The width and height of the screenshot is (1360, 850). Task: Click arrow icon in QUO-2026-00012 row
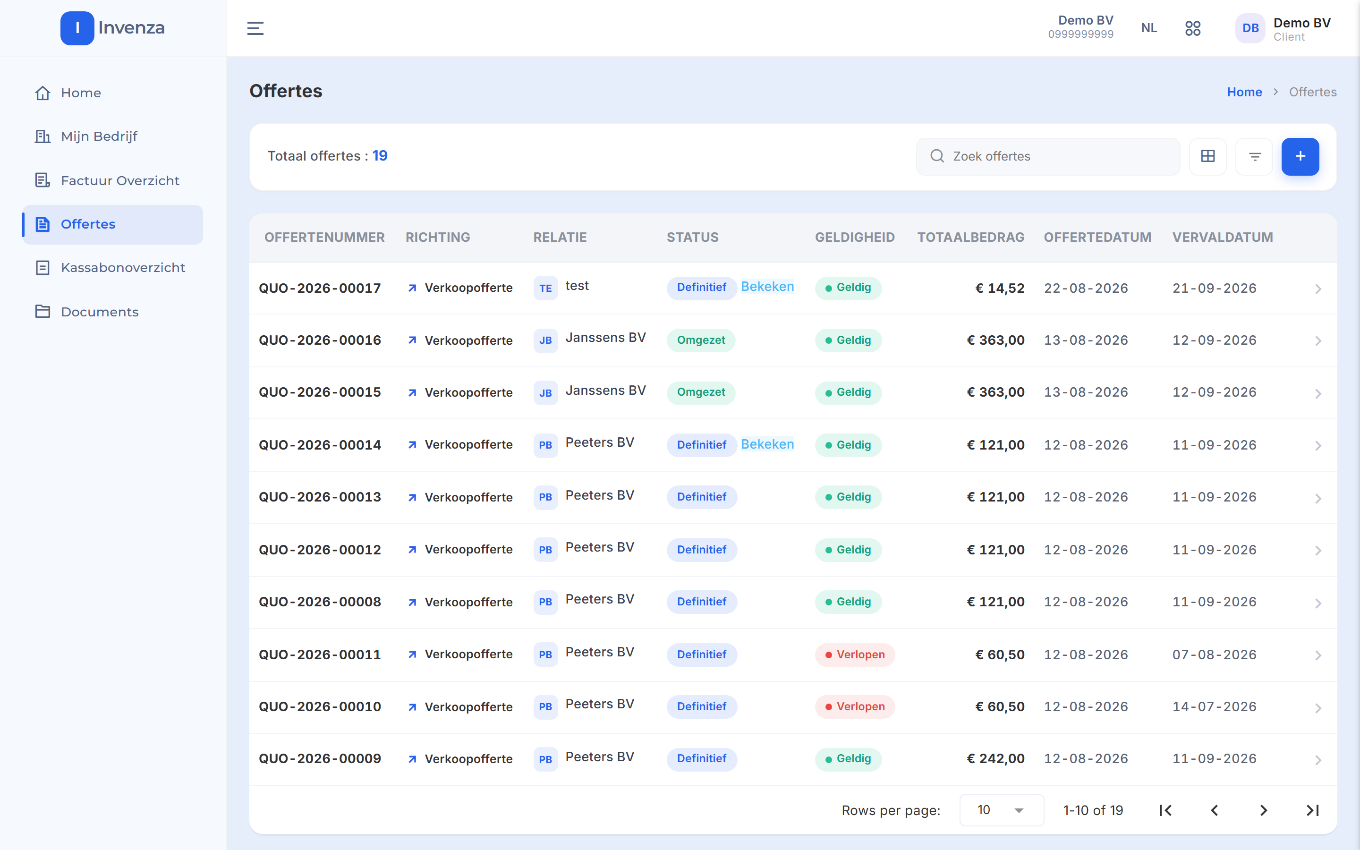pyautogui.click(x=412, y=550)
